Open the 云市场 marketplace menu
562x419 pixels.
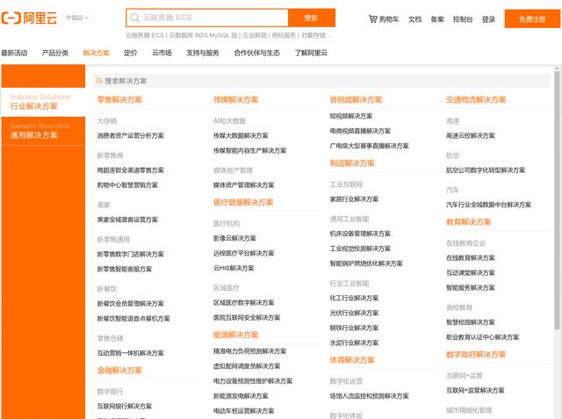162,53
